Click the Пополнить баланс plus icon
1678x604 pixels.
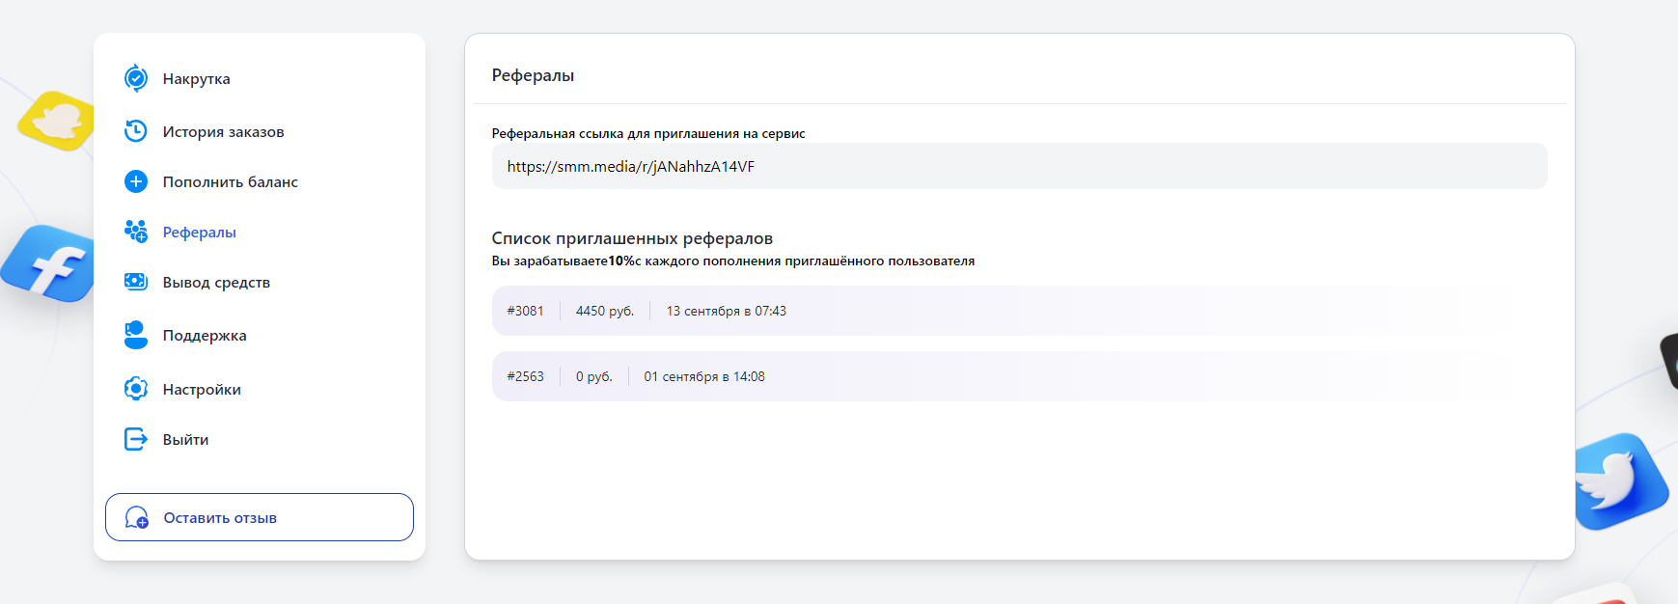pyautogui.click(x=136, y=181)
